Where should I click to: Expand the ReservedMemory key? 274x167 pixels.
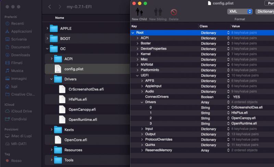pyautogui.click(x=142, y=150)
